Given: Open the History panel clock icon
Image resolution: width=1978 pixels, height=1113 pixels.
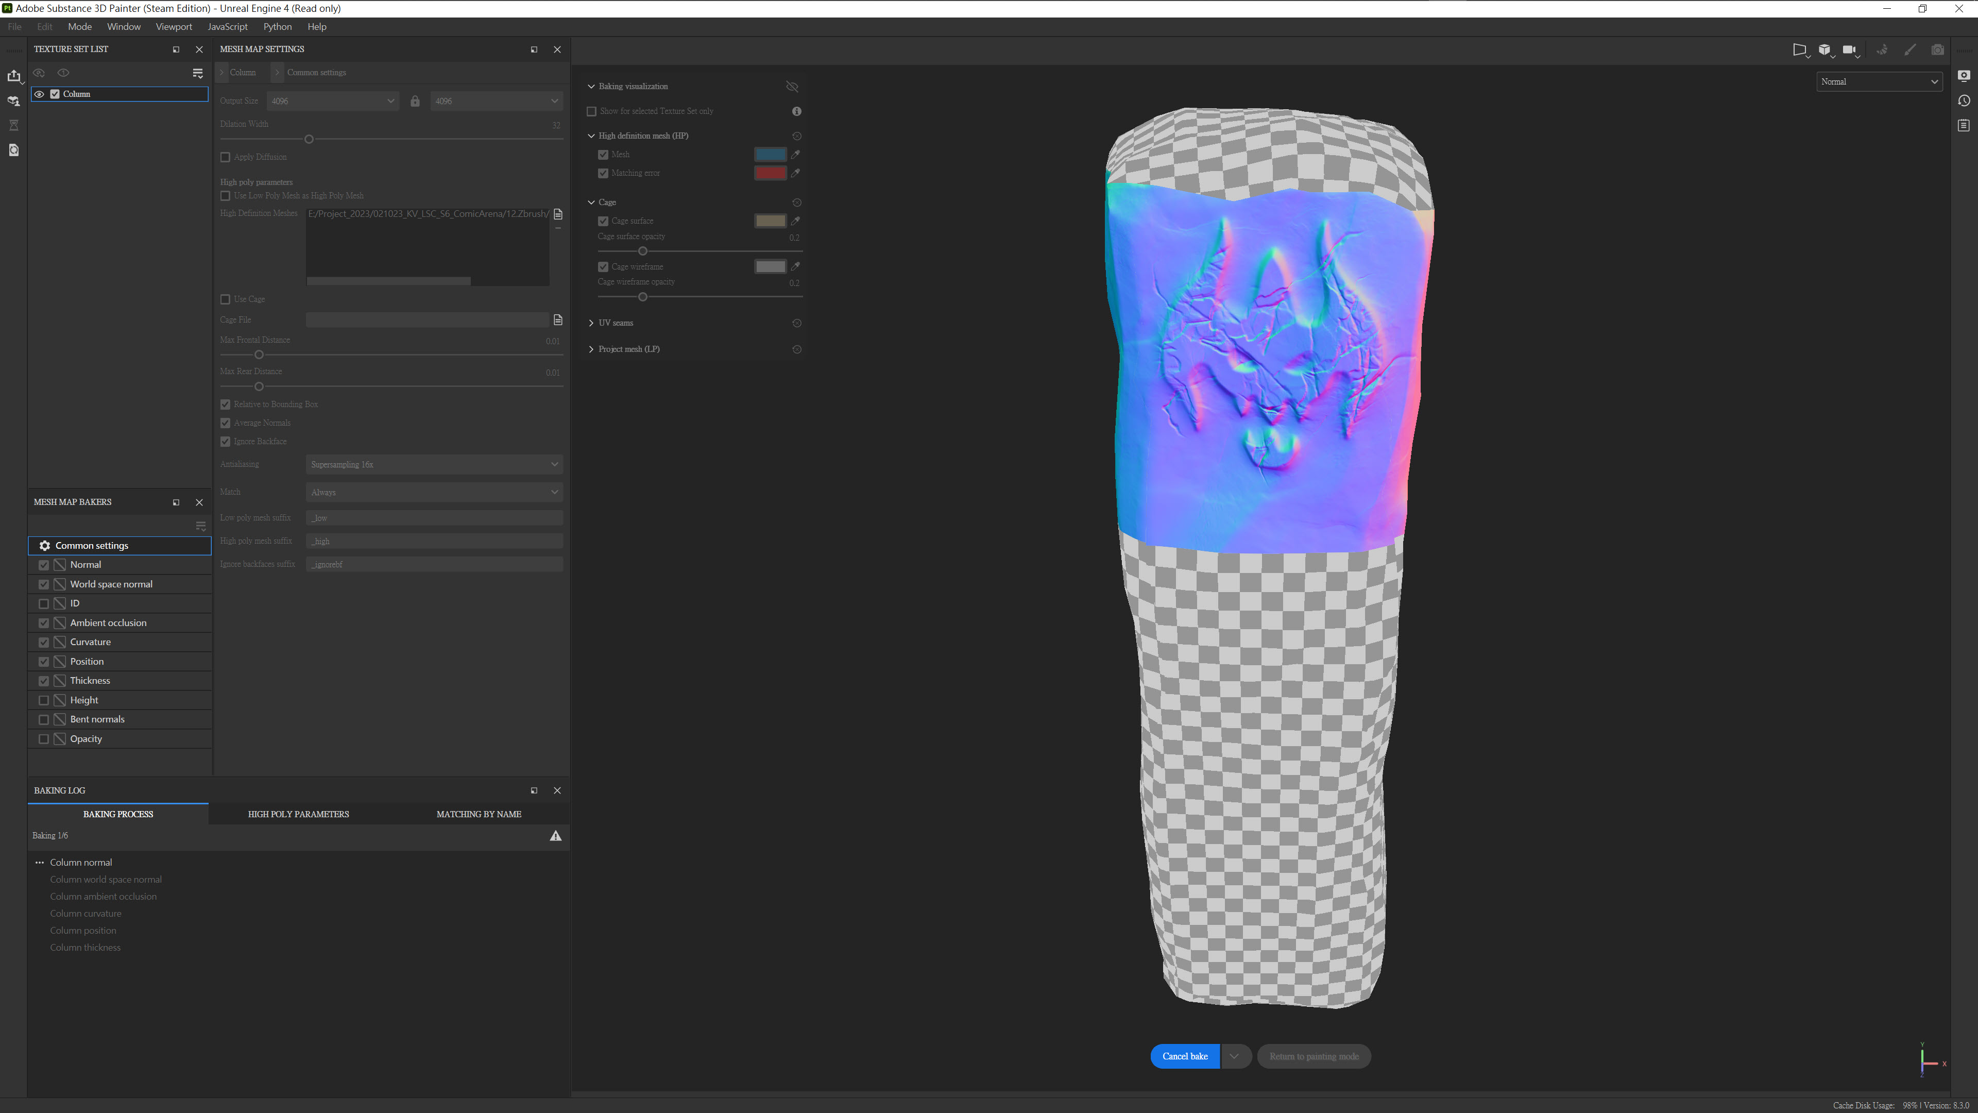Looking at the screenshot, I should [1964, 100].
